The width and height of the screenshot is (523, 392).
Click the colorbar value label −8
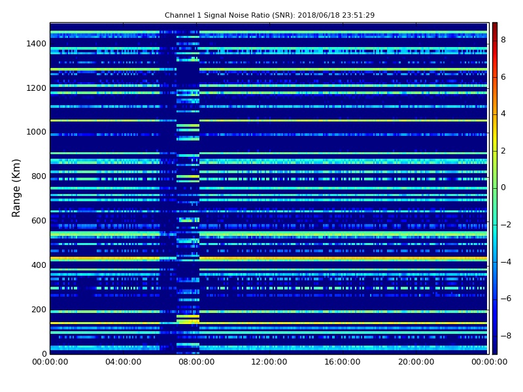[506, 336]
